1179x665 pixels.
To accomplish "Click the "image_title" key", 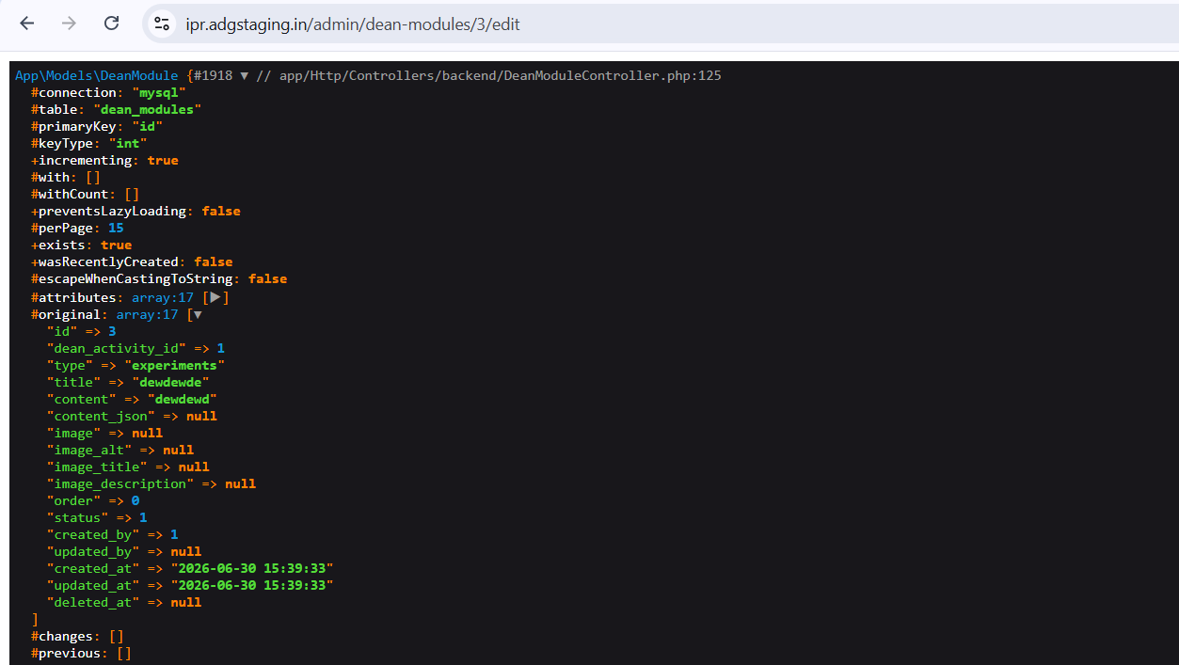I will [x=97, y=467].
